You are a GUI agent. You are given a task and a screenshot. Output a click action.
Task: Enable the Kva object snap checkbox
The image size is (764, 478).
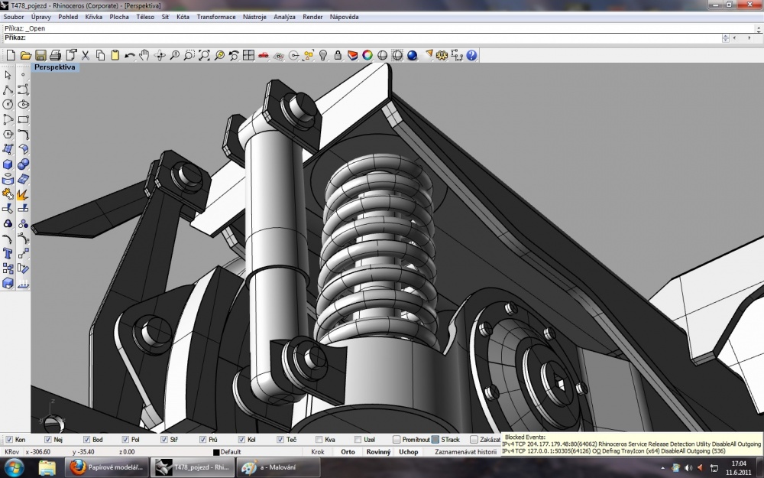319,440
